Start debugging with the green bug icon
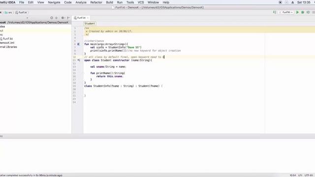This screenshot has height=177, width=315. click(303, 12)
